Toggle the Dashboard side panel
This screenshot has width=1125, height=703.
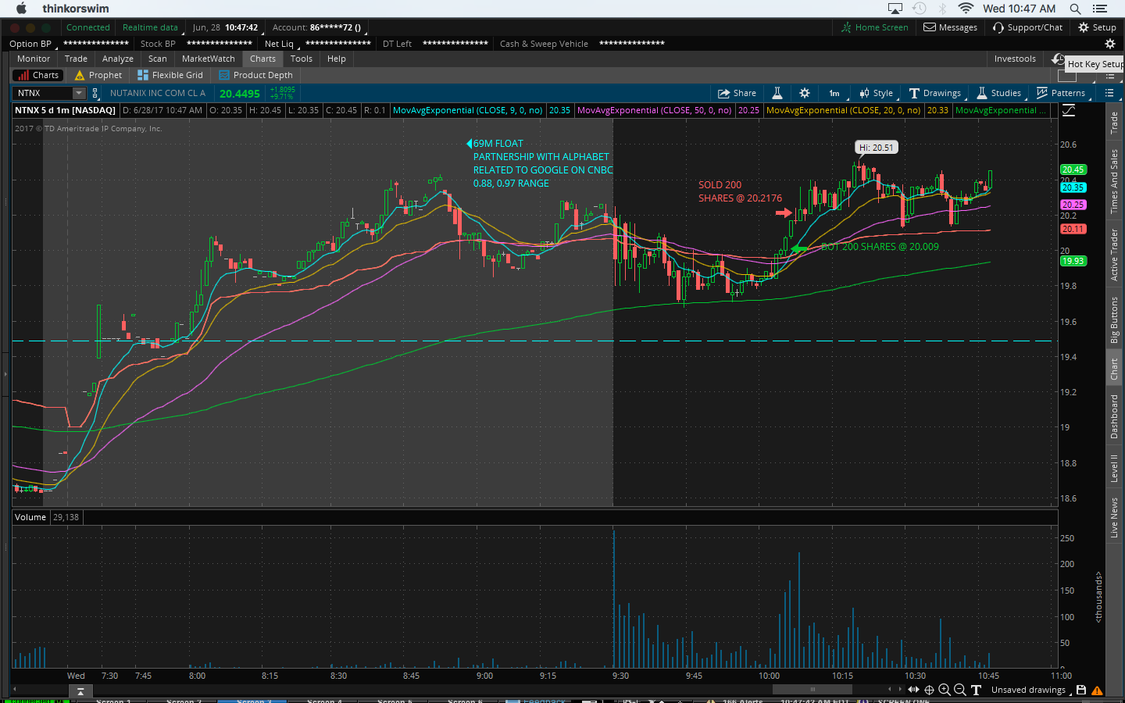click(x=1115, y=416)
